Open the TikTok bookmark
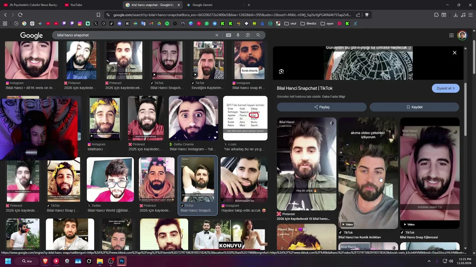476x267 pixels. (112, 23)
